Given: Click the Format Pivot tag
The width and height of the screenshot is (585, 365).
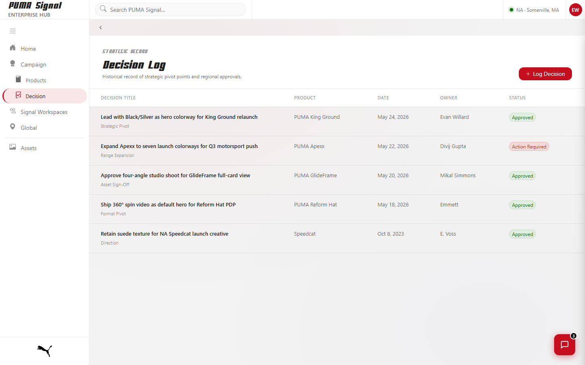Looking at the screenshot, I should point(113,214).
